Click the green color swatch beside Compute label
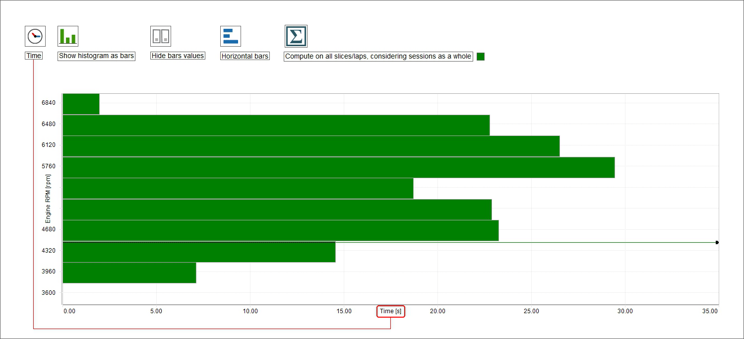Viewport: 744px width, 339px height. pyautogui.click(x=481, y=57)
